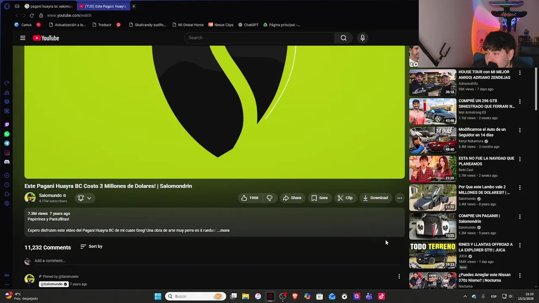
Task: Open options menu for Lambo video
Action: (x=520, y=188)
